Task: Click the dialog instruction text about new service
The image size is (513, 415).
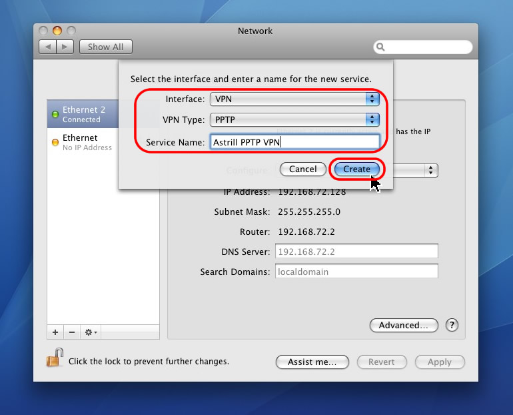Action: point(251,79)
